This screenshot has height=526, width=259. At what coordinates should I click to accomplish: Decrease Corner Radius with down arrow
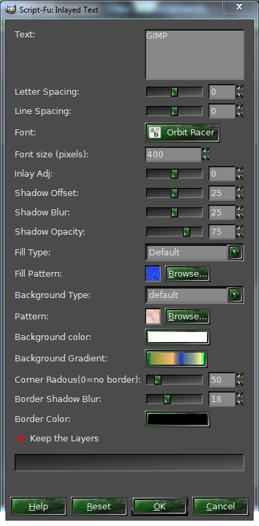coord(240,383)
